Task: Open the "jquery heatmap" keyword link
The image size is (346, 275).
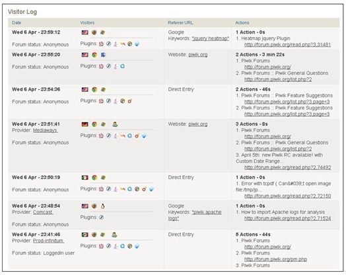Action: coord(210,38)
